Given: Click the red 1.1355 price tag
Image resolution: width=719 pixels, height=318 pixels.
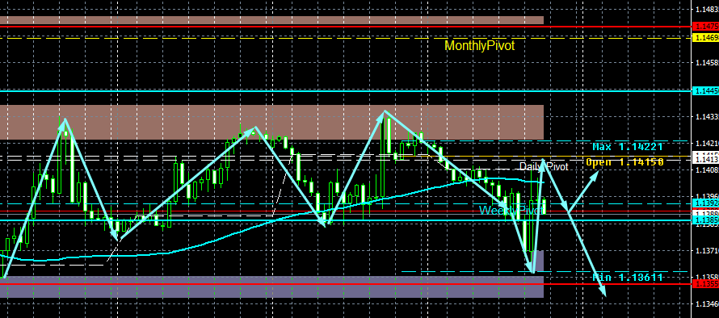Looking at the screenshot, I should [x=705, y=284].
